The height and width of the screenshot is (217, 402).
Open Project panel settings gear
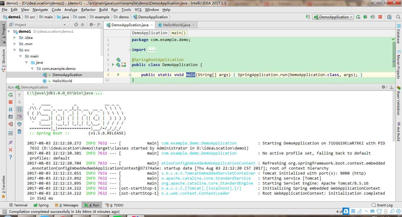coord(92,25)
